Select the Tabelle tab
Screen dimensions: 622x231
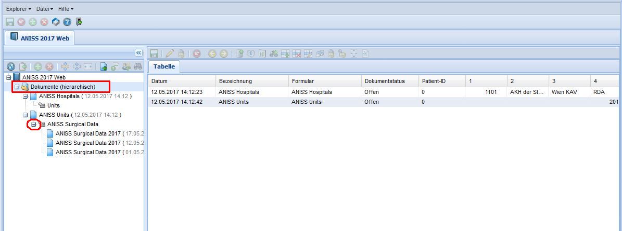164,66
